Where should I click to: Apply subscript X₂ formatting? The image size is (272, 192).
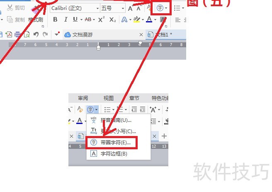click(x=113, y=19)
